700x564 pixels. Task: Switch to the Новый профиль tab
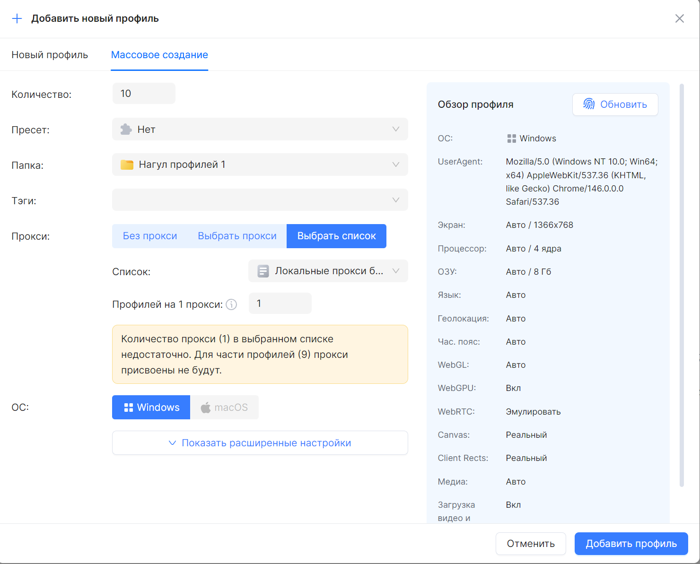[x=50, y=55]
